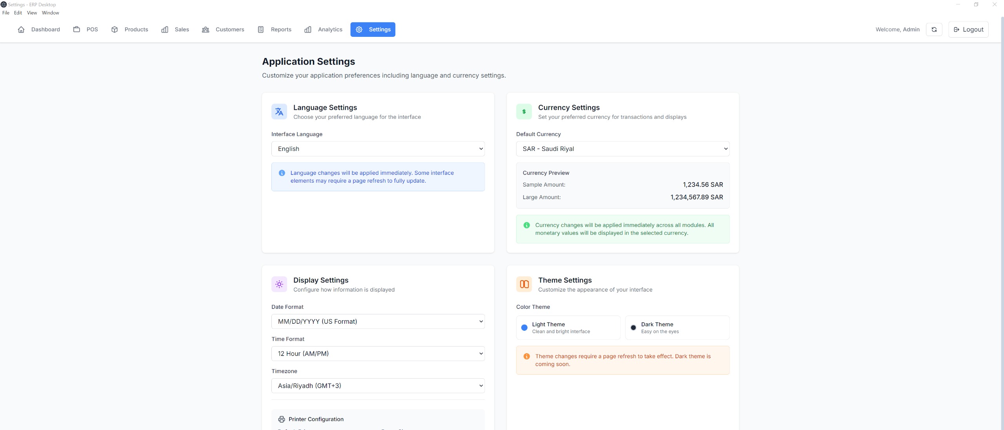Expand the Timezone dropdown
This screenshot has height=430, width=1004.
coord(378,386)
